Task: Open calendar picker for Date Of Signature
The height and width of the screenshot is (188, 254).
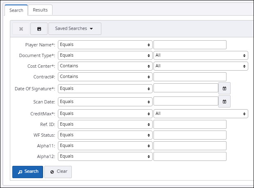Action: point(224,88)
